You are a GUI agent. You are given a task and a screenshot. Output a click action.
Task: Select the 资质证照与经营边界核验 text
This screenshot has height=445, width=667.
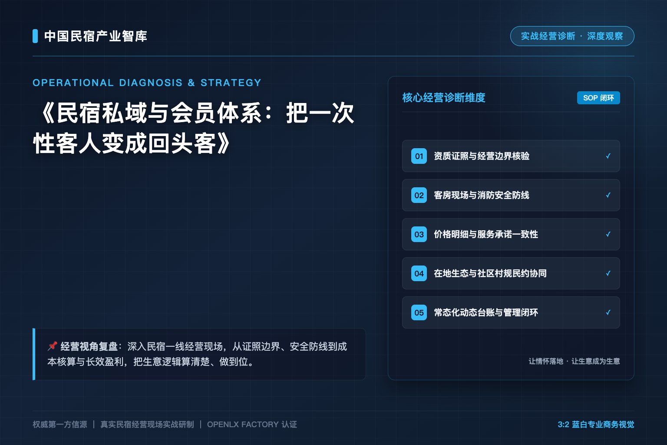click(x=482, y=156)
